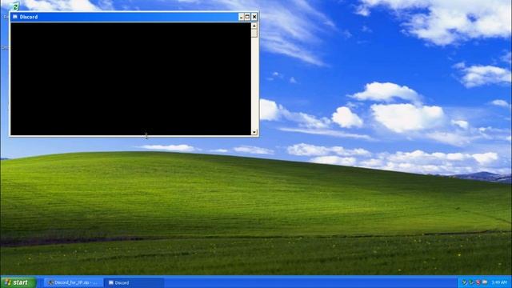The height and width of the screenshot is (288, 512).
Task: Minimize the Discord window
Action: (x=241, y=17)
